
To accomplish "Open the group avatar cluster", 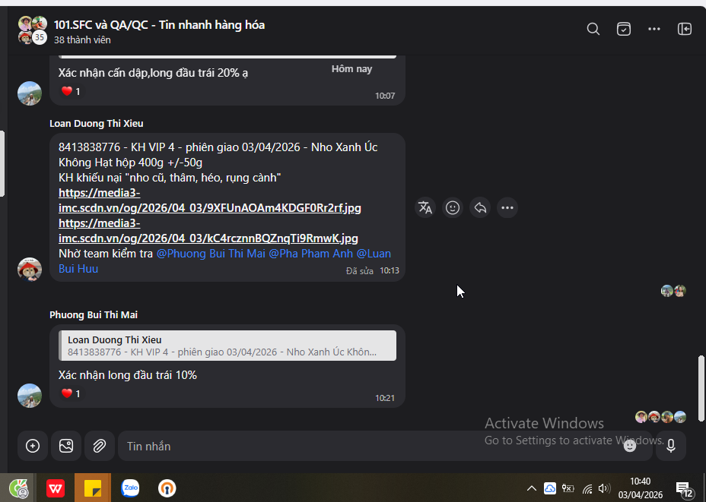I will coord(33,30).
